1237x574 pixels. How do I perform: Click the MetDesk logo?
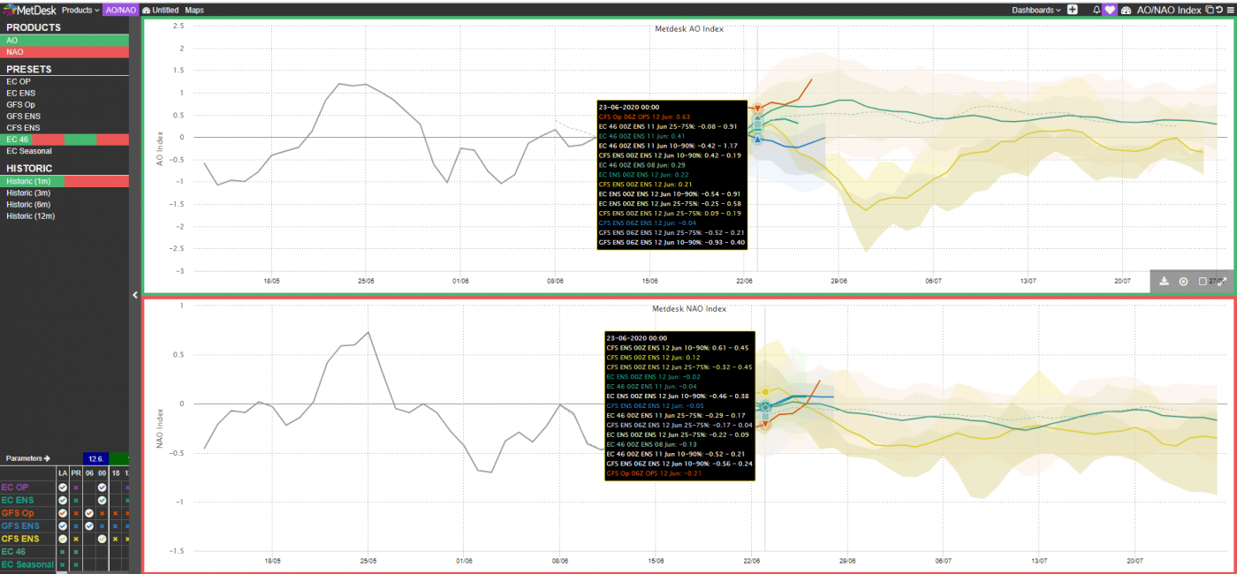[x=29, y=10]
